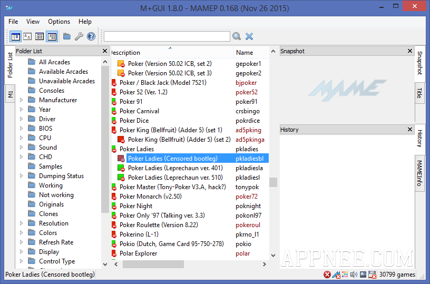Click the red icon beside Poker King set 2
Image resolution: width=430 pixels, height=284 pixels.
(x=121, y=140)
